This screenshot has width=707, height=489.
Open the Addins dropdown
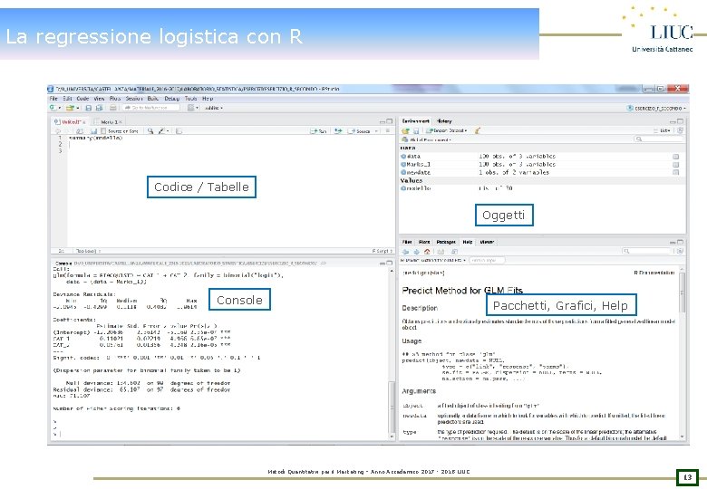point(213,108)
